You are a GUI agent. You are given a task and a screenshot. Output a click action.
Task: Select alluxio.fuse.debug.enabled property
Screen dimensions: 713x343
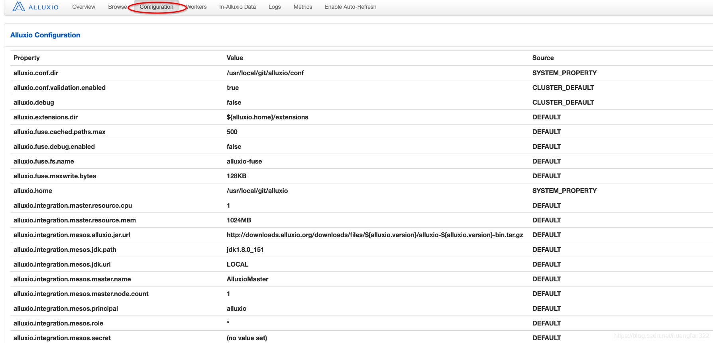(54, 146)
